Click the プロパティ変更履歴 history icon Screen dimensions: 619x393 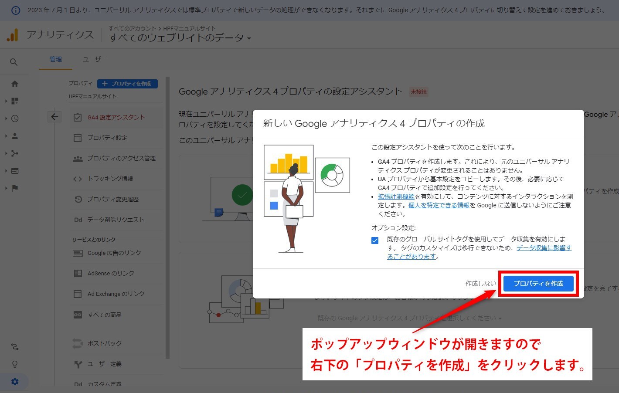coord(78,199)
